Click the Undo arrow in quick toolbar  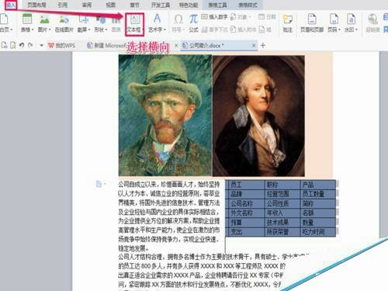click(22, 45)
